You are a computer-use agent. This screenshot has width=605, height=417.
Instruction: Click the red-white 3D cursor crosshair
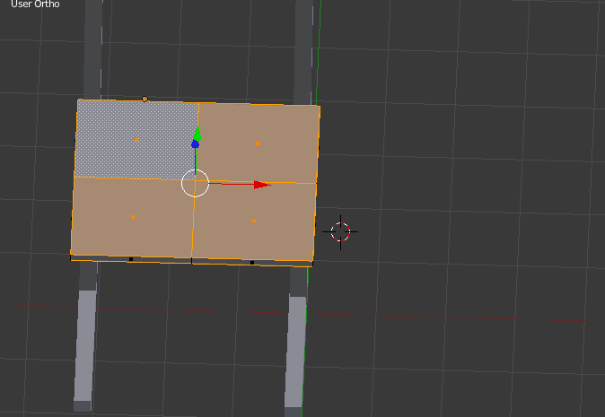point(340,232)
